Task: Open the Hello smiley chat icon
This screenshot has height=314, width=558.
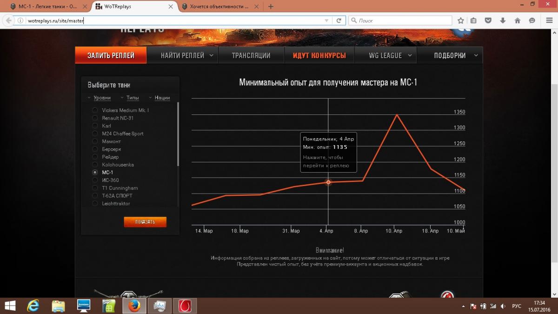Action: tap(532, 20)
